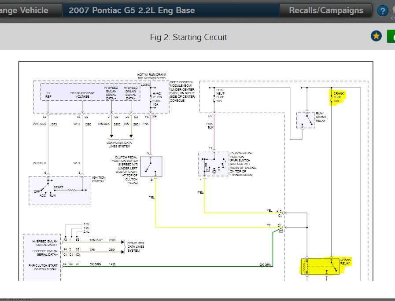
Task: Click the highlighted Crank Relay symbol
Action: [x=320, y=266]
